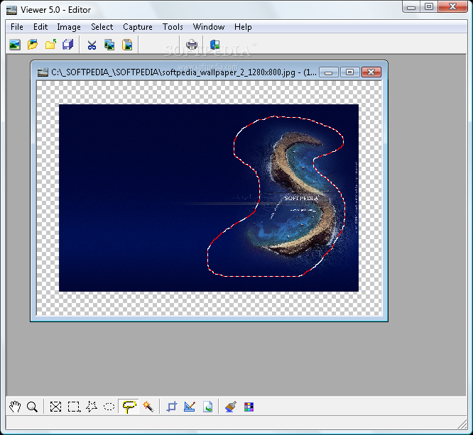Open the Help menu
The image size is (473, 435).
pos(243,27)
